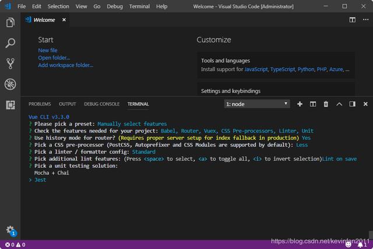Click the TypeScript language link
The width and height of the screenshot is (373, 249).
283,69
